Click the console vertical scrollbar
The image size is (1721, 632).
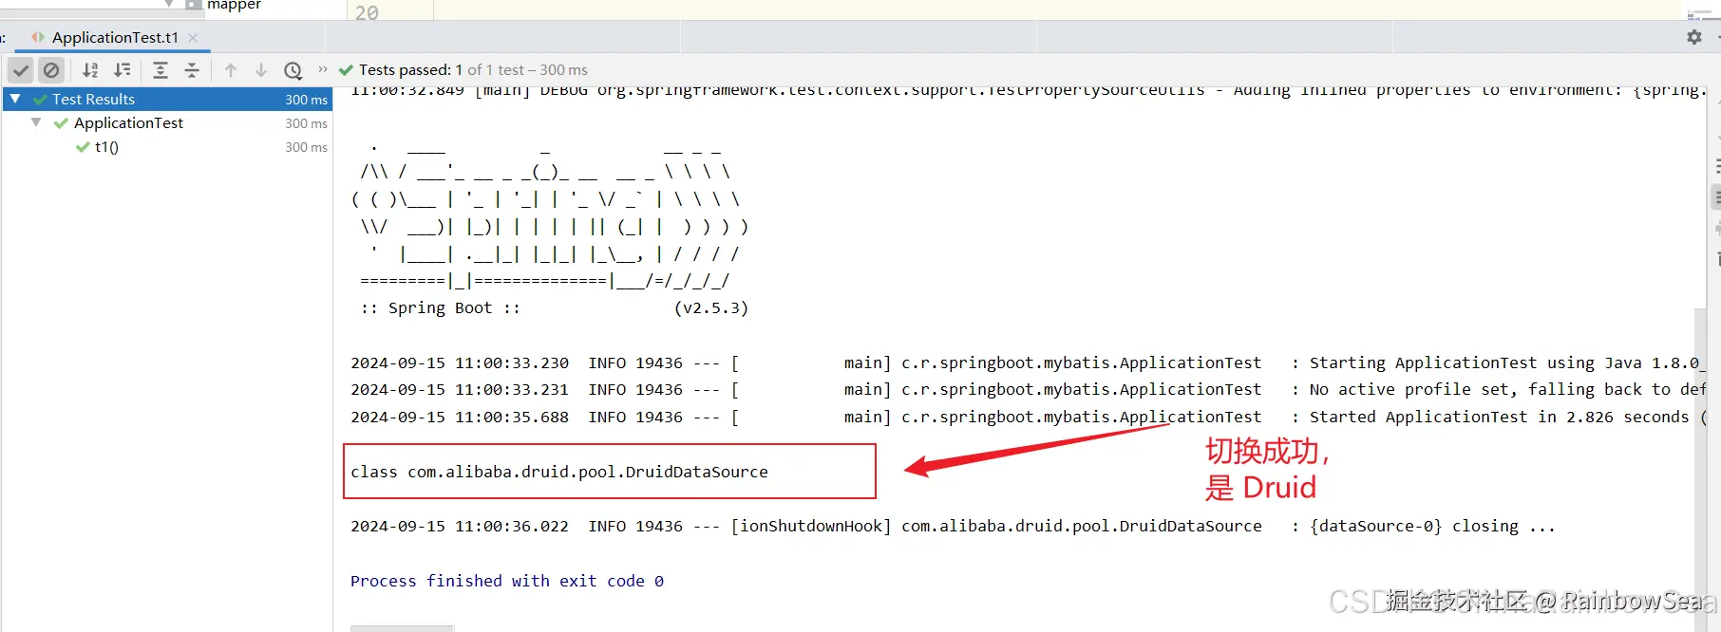[x=1700, y=465]
